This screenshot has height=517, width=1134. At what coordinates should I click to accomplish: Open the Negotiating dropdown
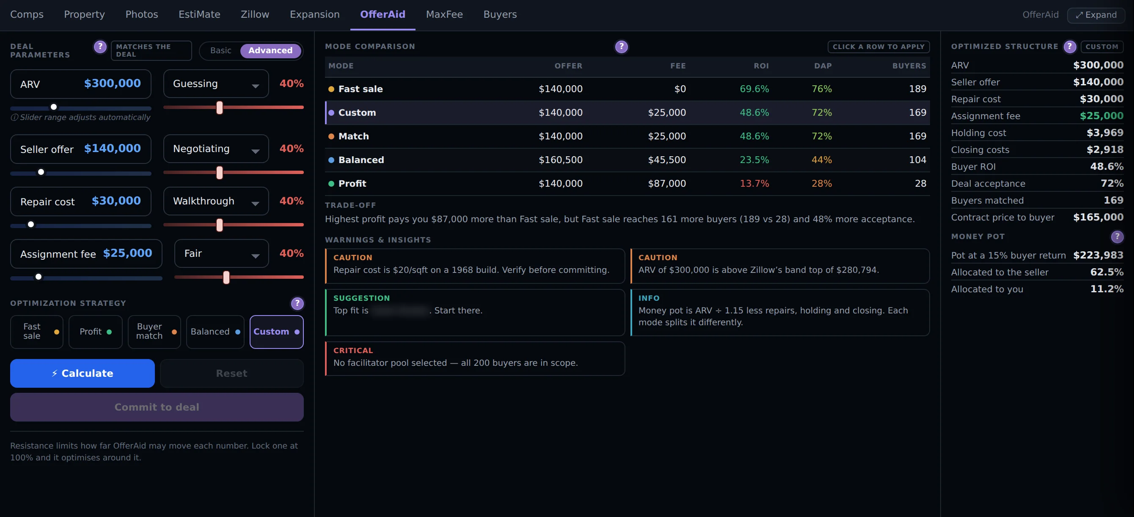pyautogui.click(x=216, y=148)
